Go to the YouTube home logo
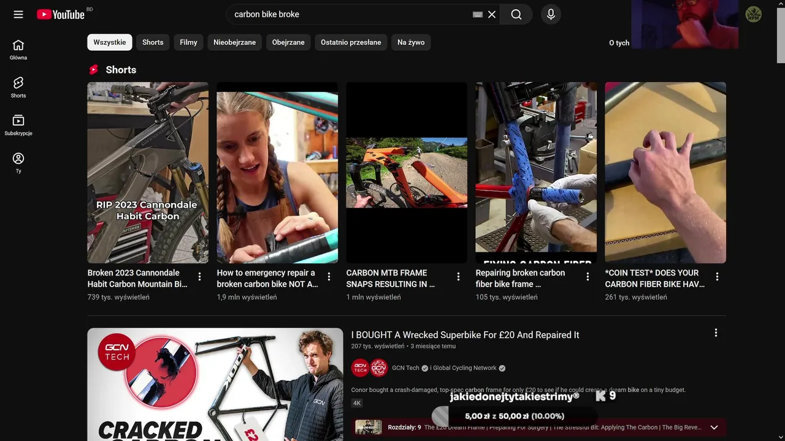The image size is (785, 441). 60,14
